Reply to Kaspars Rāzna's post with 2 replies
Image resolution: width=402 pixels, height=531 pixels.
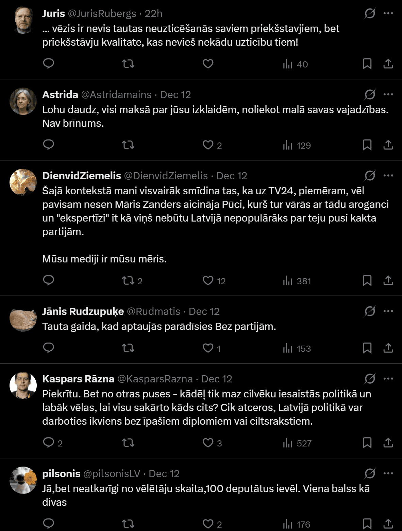(49, 443)
